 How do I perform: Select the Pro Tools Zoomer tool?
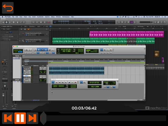pyautogui.click(x=35, y=50)
